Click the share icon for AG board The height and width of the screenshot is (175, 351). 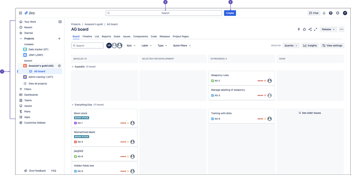[x=310, y=29]
